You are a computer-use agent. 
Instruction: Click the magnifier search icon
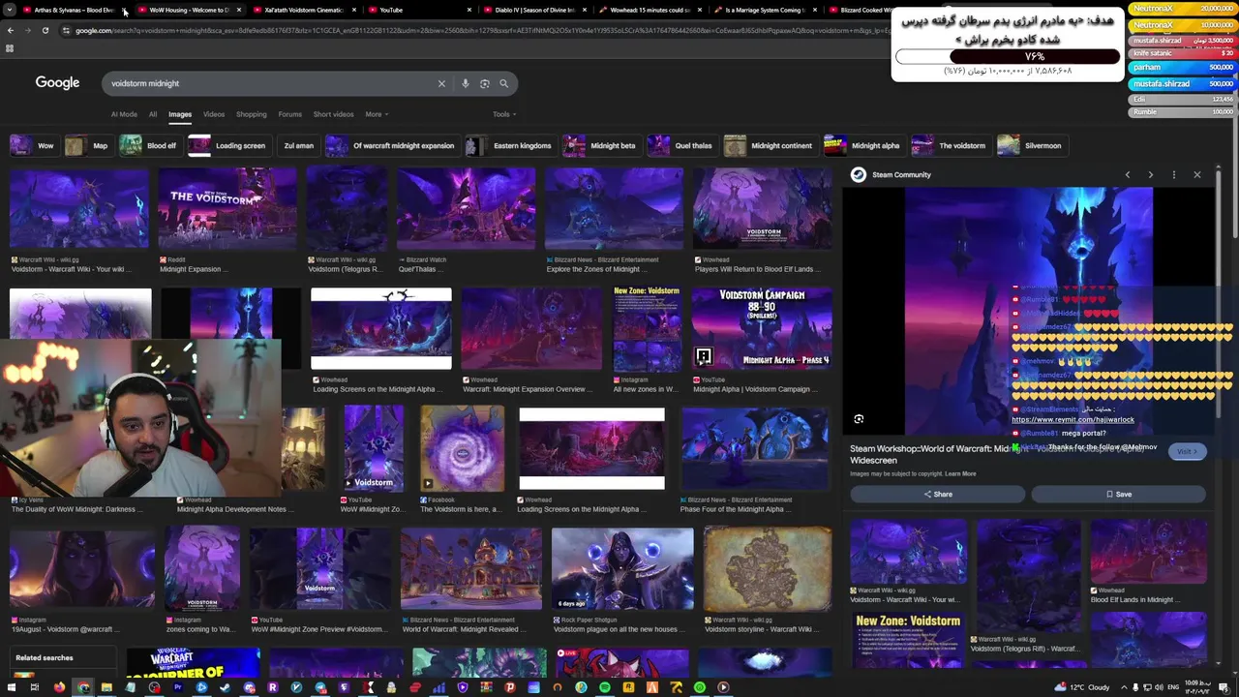coord(503,83)
